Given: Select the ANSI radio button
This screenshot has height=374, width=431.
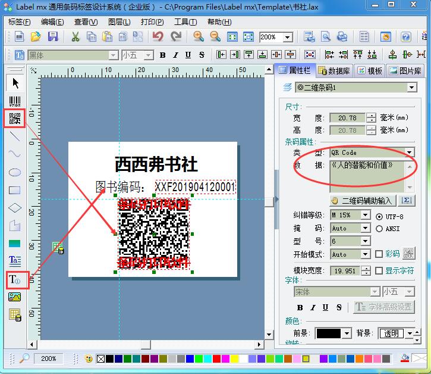Looking at the screenshot, I should tap(379, 229).
